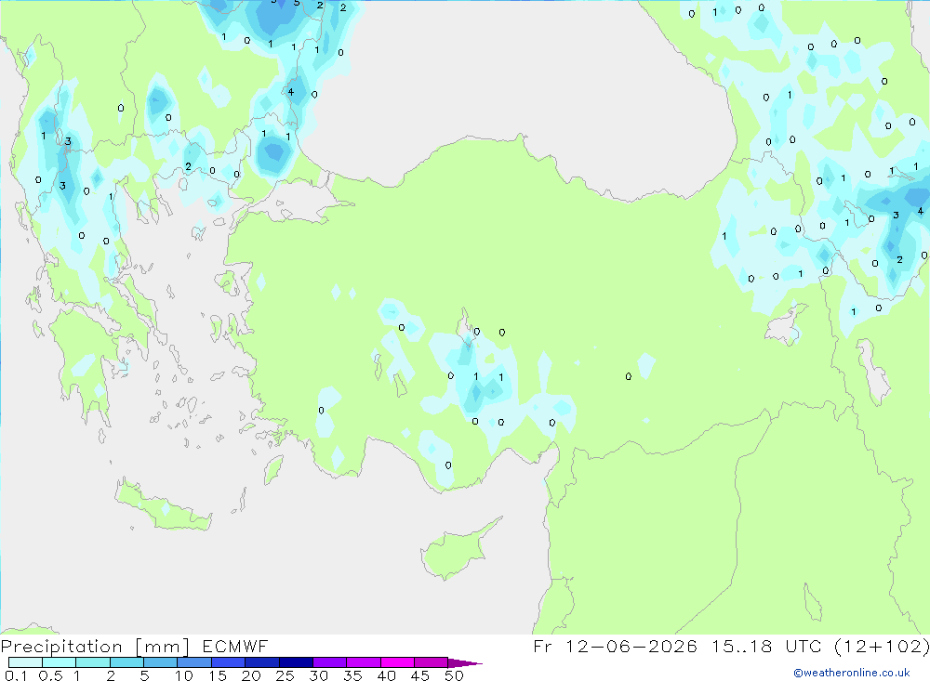Click the '0.1' legend scale label
930x681 pixels.
16,675
